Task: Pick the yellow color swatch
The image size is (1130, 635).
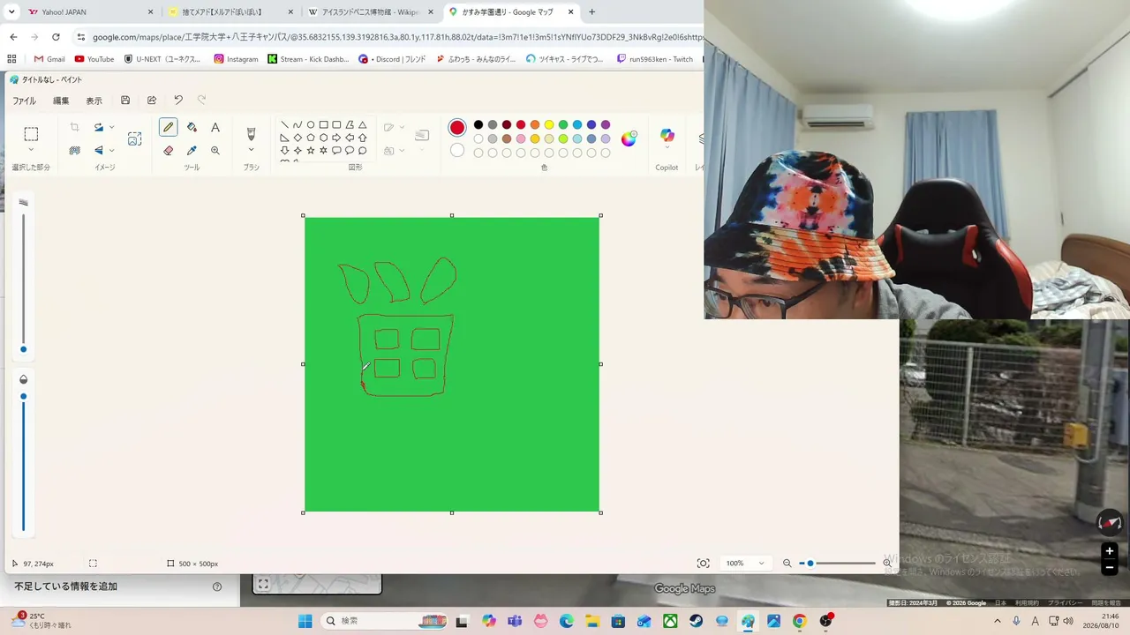Action: click(549, 125)
